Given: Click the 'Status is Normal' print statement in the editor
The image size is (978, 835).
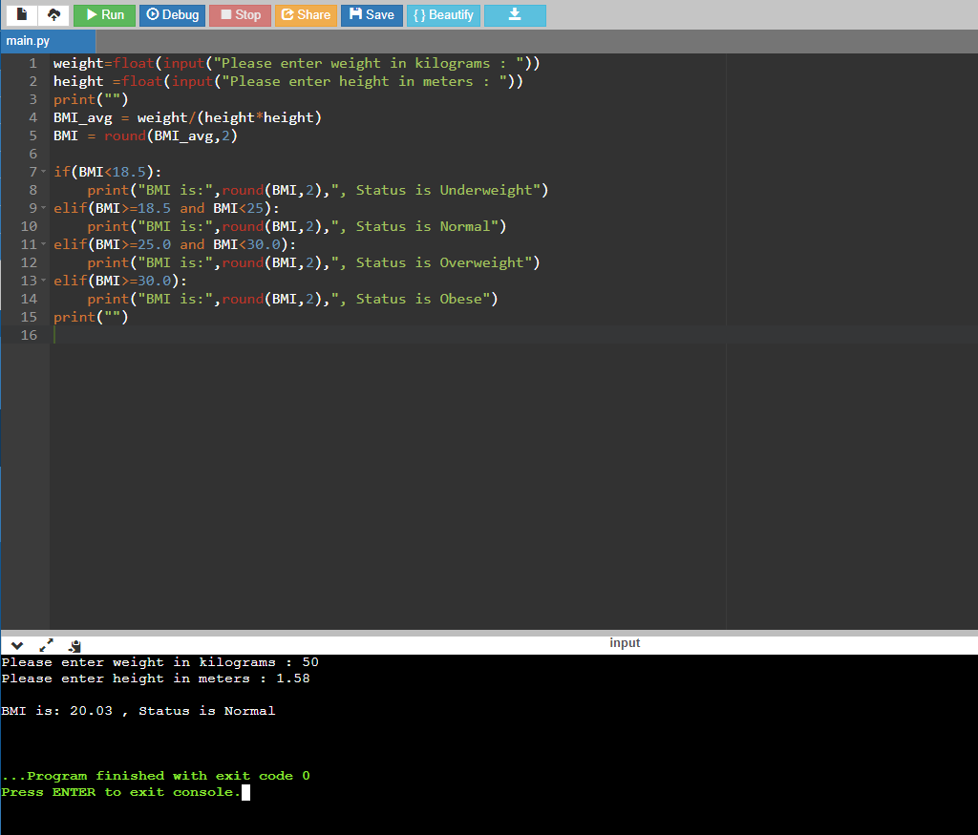Looking at the screenshot, I should click(296, 226).
